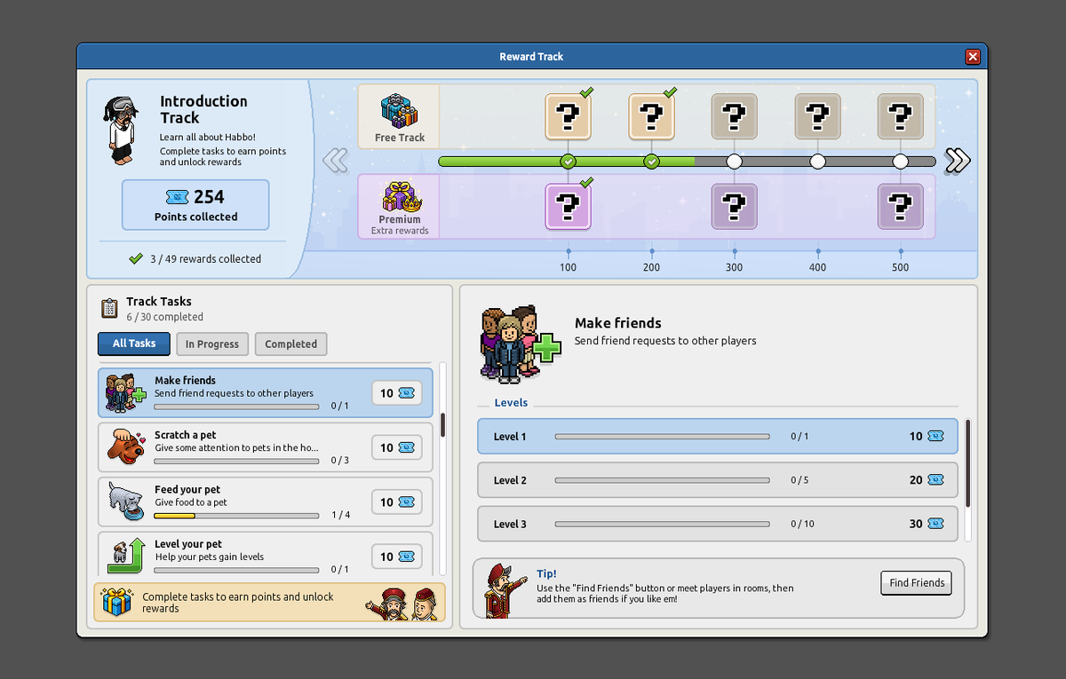Click the Tip guide character icon
1066x679 pixels.
[506, 589]
